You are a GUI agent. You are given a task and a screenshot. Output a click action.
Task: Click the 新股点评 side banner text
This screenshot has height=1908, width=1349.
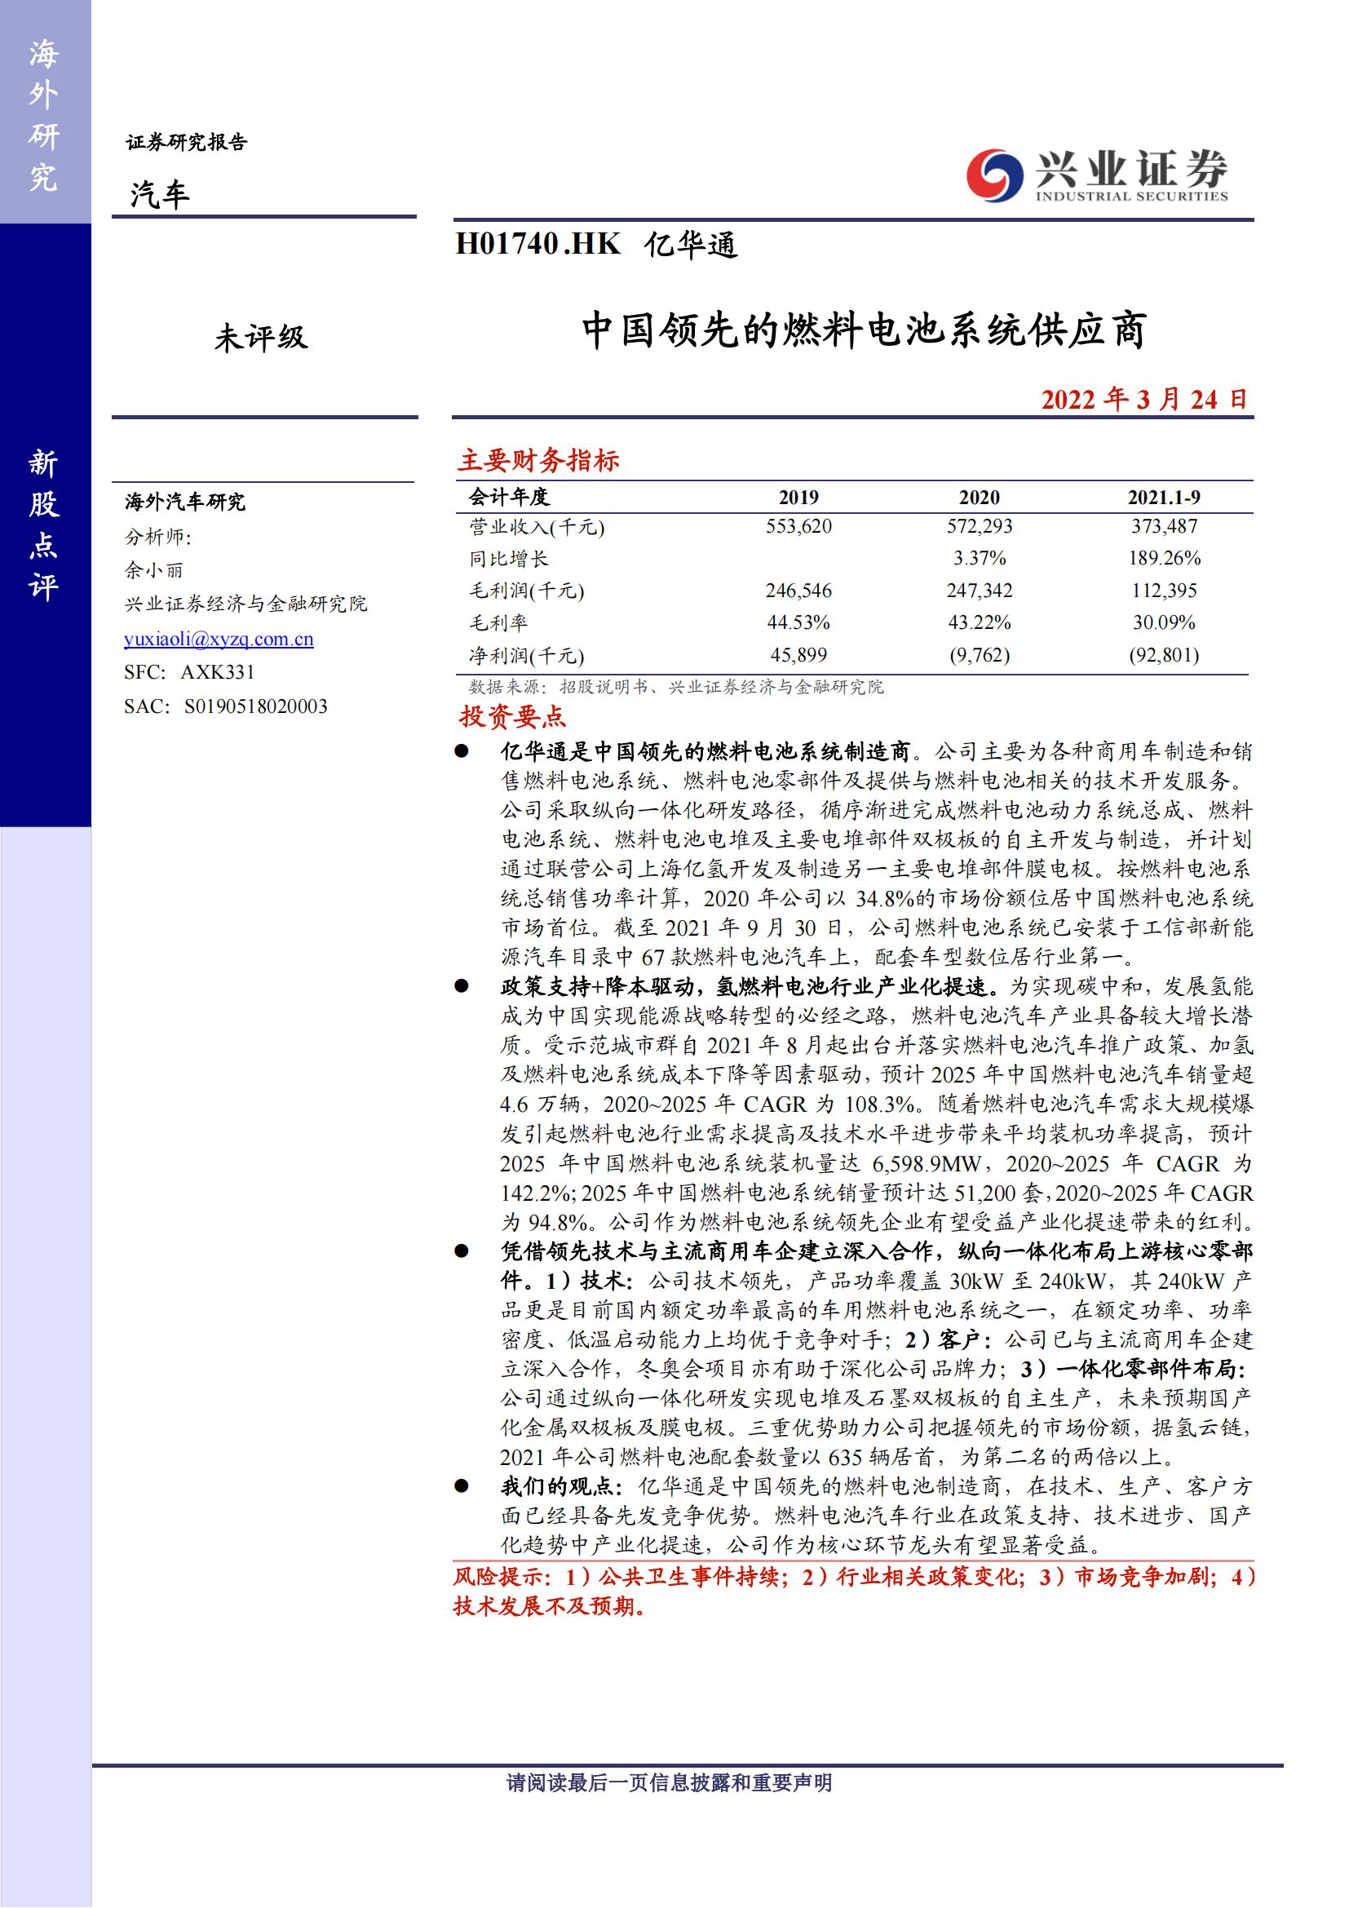pos(43,525)
